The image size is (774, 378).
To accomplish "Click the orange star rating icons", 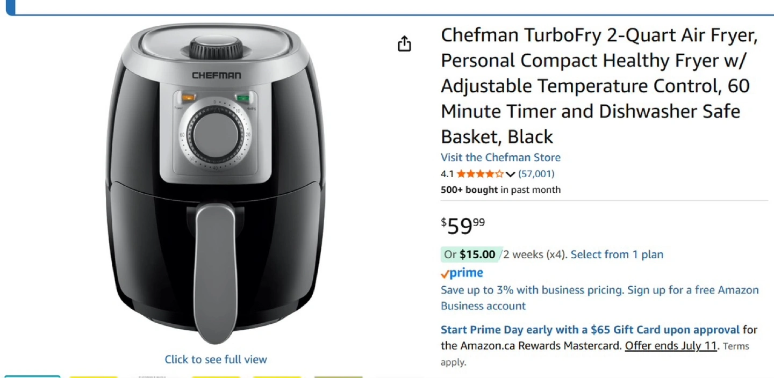I will click(x=481, y=174).
